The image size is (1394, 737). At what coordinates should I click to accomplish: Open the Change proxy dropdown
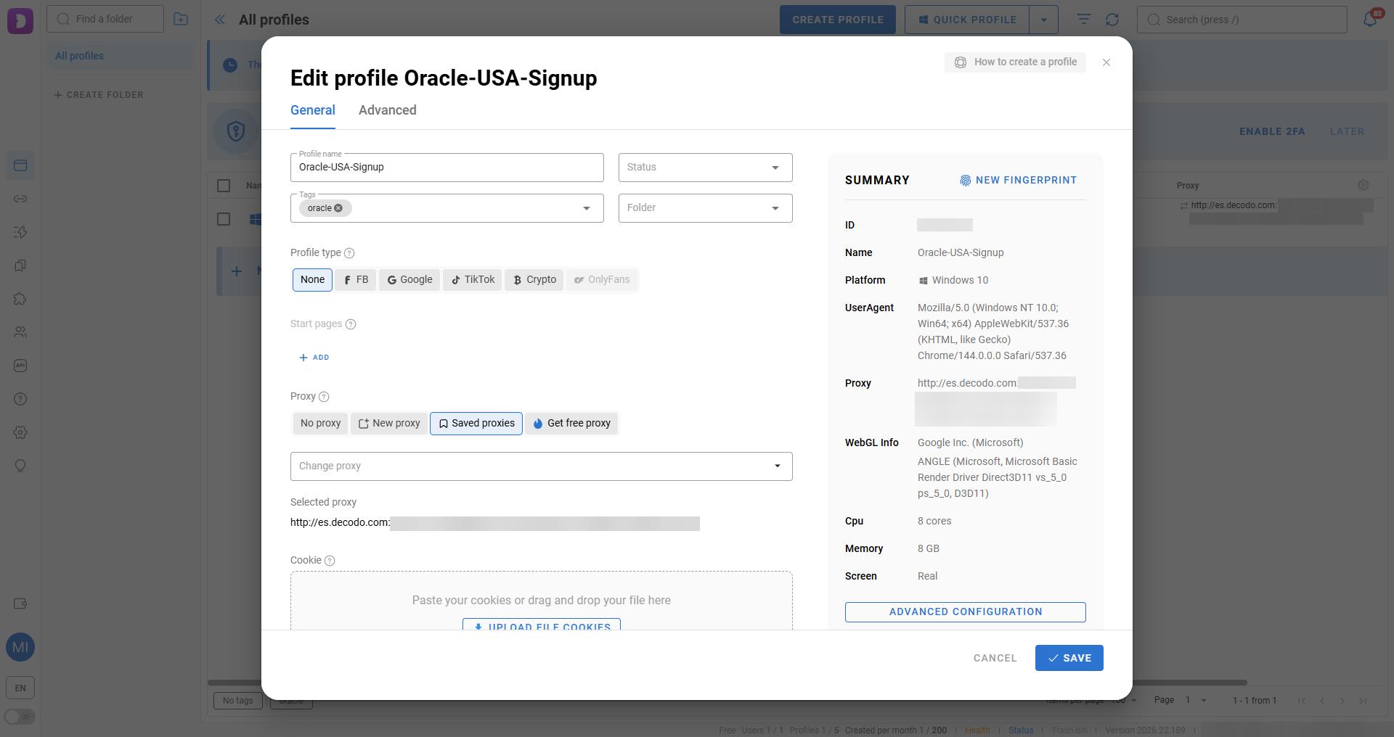click(x=541, y=466)
